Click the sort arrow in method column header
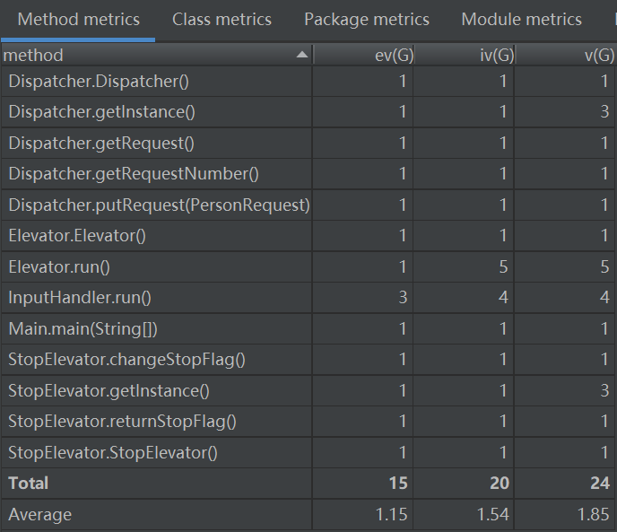Viewport: 617px width, 532px height. tap(301, 56)
